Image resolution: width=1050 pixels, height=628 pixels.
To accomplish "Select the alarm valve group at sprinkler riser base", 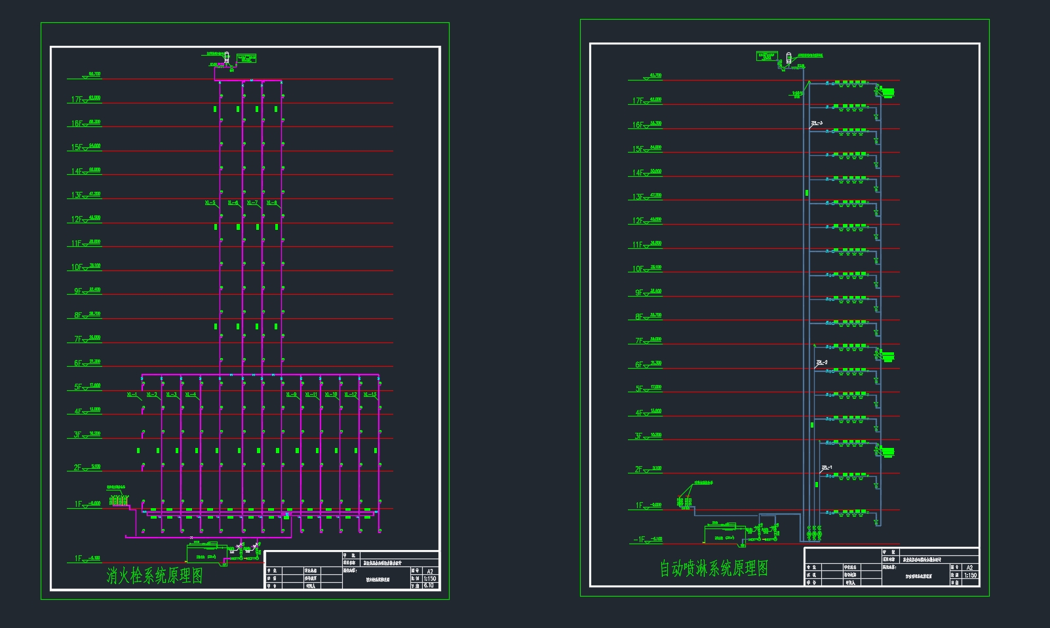I will click(813, 534).
